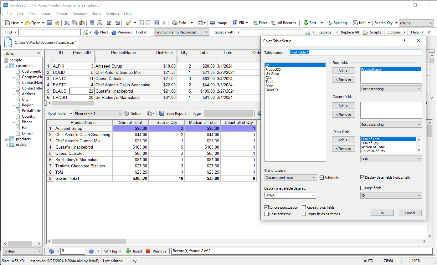Go to previous record with left arrow
The width and height of the screenshot is (437, 265).
point(51,251)
